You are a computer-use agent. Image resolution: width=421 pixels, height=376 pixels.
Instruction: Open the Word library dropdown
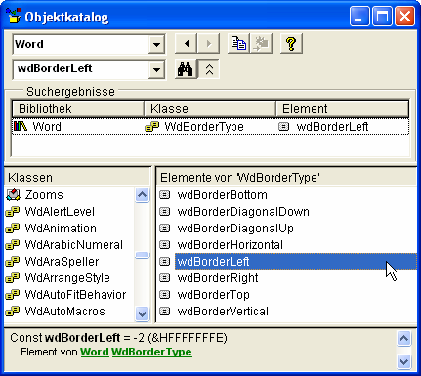[x=156, y=44]
